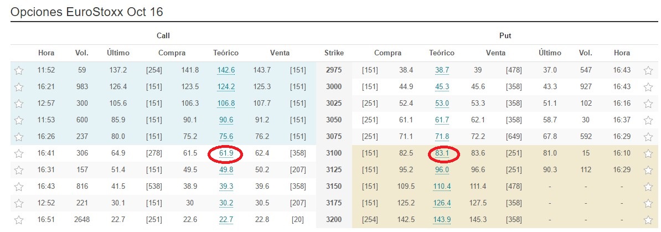Click the put-side star for strike 3150
Screen dimensions: 661x232
(648, 187)
